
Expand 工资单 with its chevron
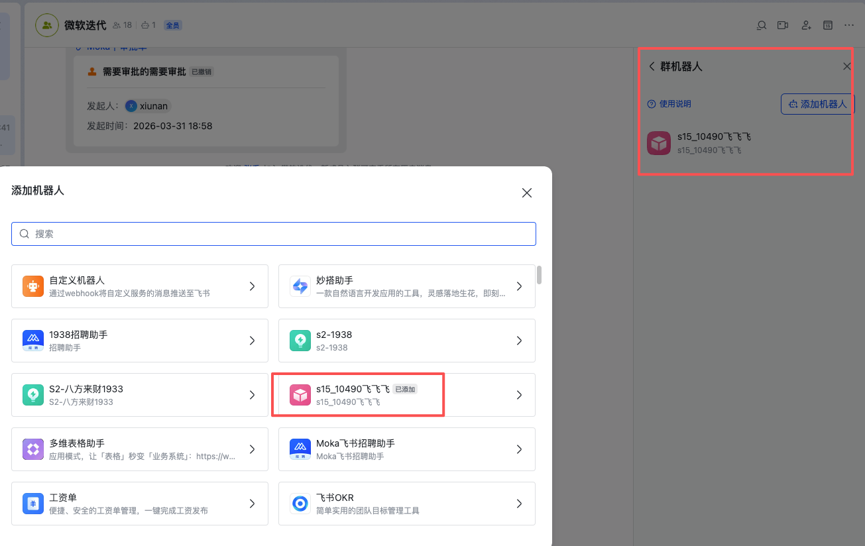pyautogui.click(x=252, y=504)
